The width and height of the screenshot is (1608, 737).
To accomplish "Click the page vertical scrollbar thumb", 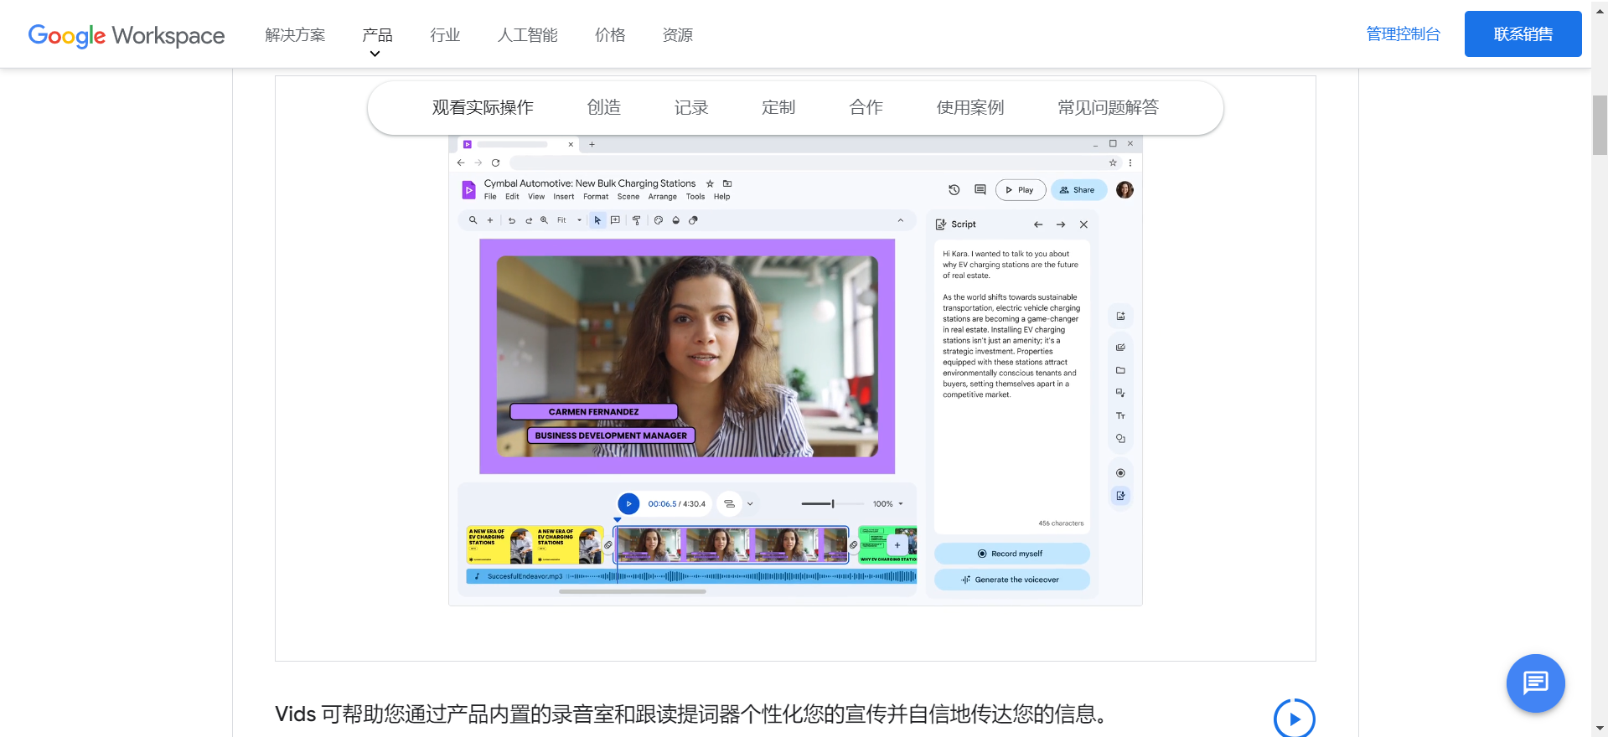I will point(1600,126).
